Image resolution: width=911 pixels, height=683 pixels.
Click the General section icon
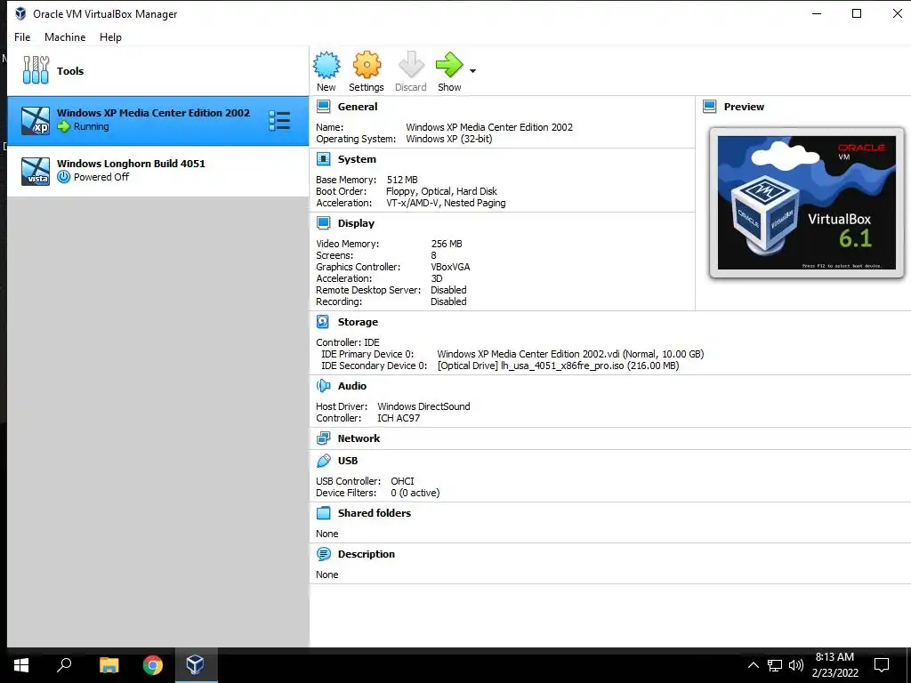pos(323,107)
